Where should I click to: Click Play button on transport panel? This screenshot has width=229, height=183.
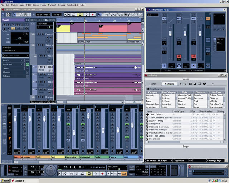click(96, 174)
